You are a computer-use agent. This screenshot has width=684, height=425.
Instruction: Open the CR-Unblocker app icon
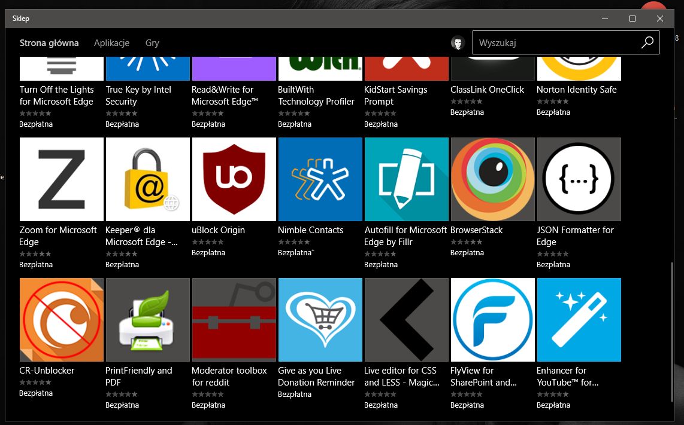[x=62, y=320]
